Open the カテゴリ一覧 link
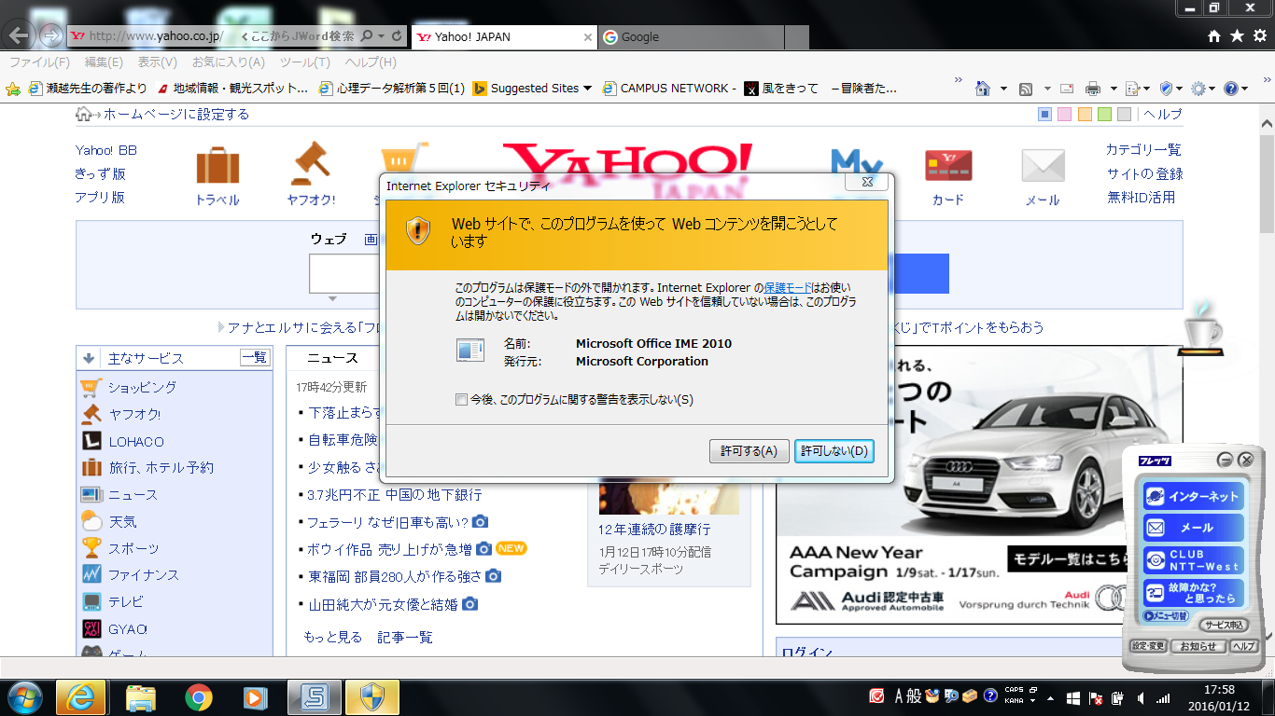The height and width of the screenshot is (716, 1275). [1143, 150]
